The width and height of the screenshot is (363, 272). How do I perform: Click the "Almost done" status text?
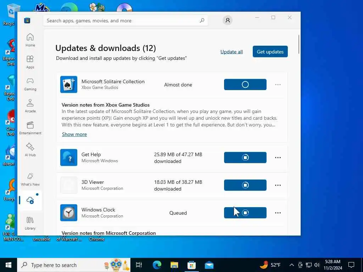click(x=178, y=85)
